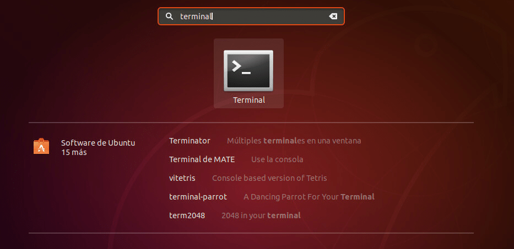514x249 pixels.
Task: Click description 'Múltiples terminales en una ventana'
Action: (x=294, y=141)
